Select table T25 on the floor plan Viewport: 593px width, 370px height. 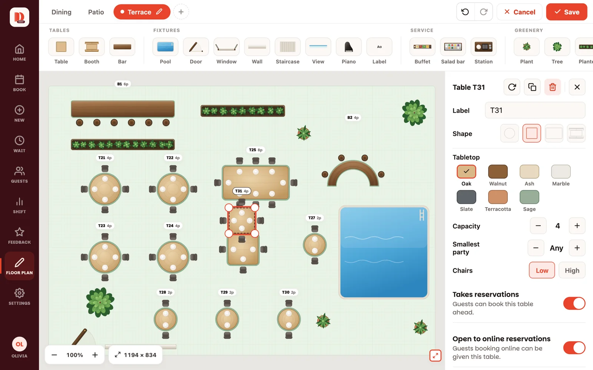[256, 182]
